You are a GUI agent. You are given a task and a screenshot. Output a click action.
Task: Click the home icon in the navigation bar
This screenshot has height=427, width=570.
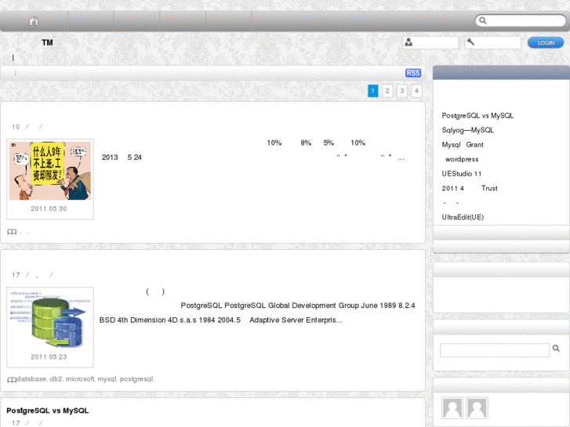(34, 21)
